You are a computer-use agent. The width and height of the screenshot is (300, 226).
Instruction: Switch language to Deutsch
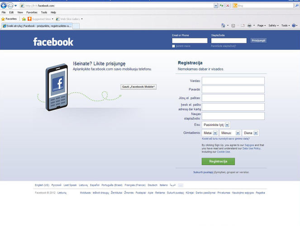[x=152, y=185]
